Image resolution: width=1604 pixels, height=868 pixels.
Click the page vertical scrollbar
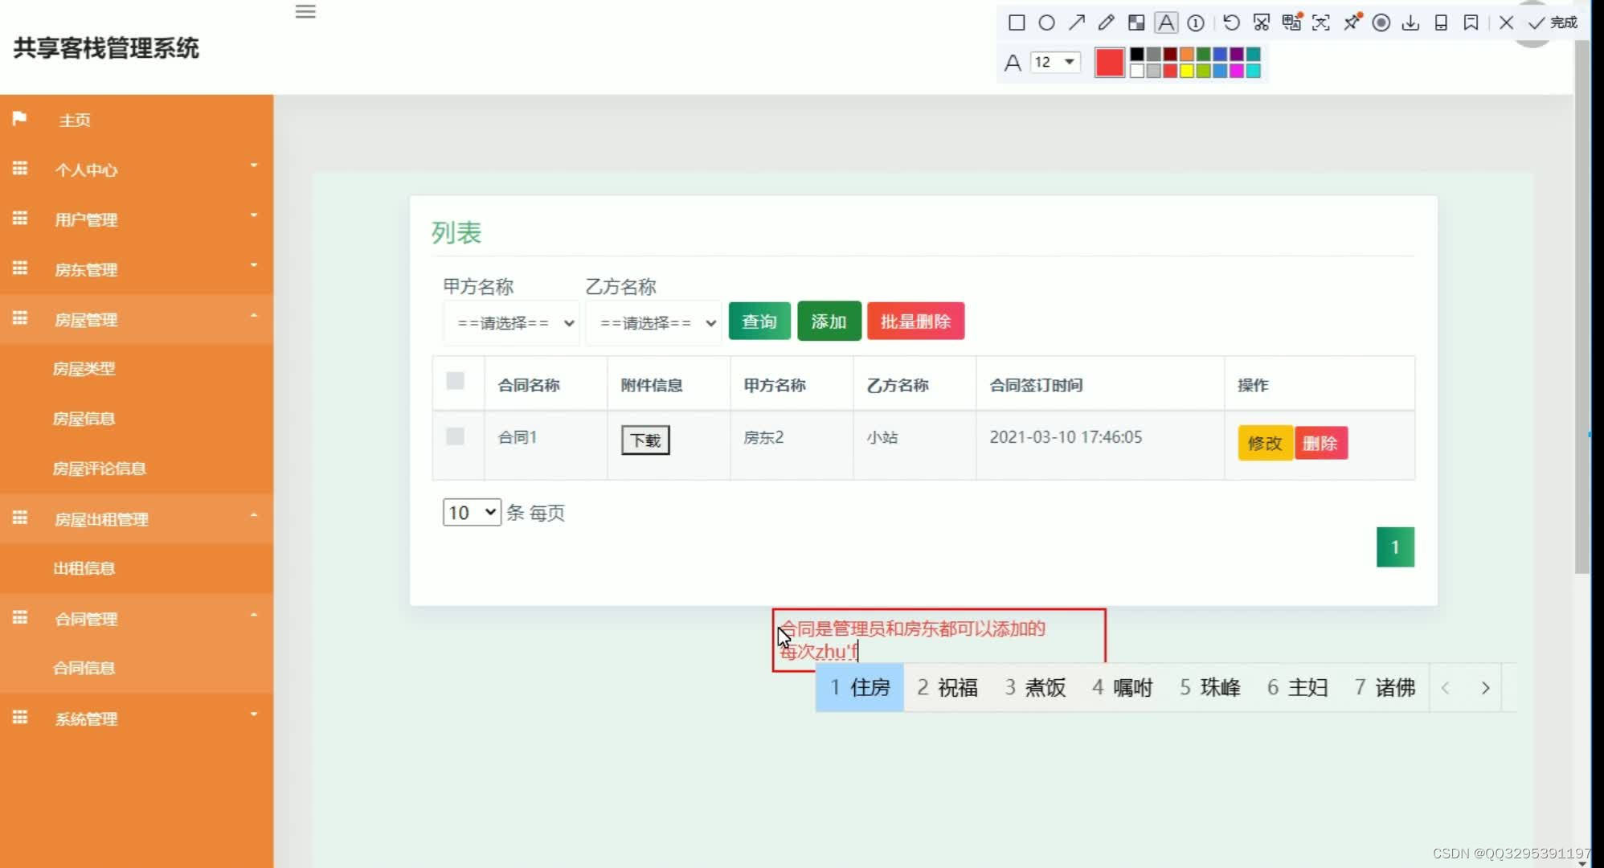1581,309
